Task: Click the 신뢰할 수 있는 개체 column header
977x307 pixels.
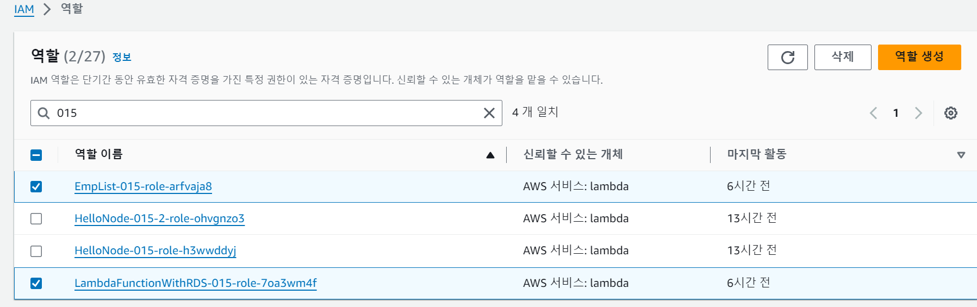Action: click(x=572, y=154)
